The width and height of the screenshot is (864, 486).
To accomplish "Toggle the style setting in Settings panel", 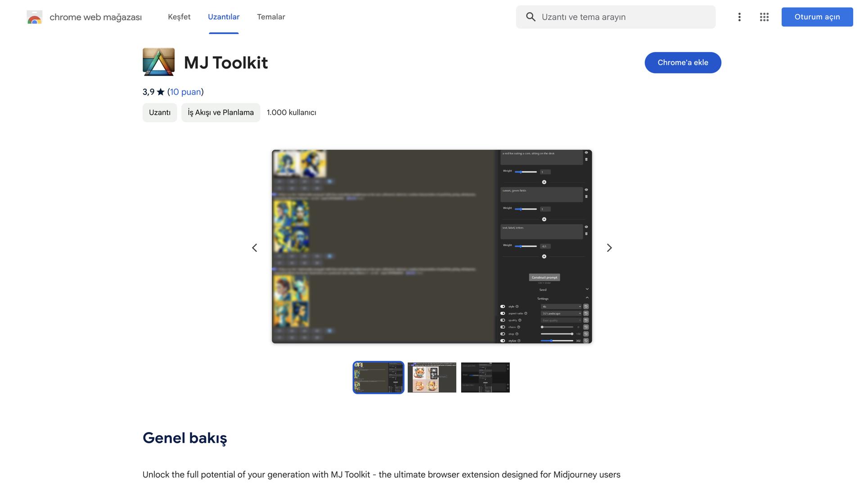I will [x=503, y=306].
